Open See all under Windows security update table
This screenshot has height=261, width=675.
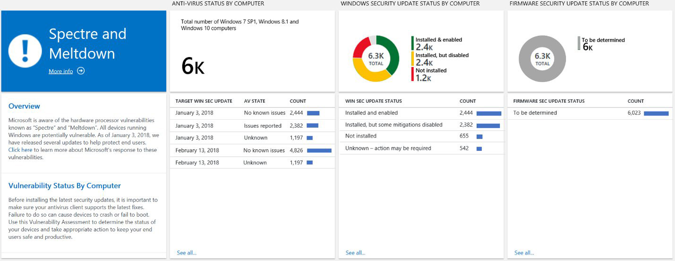355,253
